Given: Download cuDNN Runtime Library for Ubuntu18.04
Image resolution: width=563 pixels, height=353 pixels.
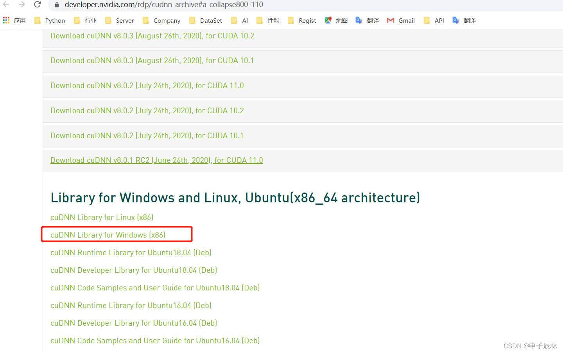Looking at the screenshot, I should pos(131,252).
